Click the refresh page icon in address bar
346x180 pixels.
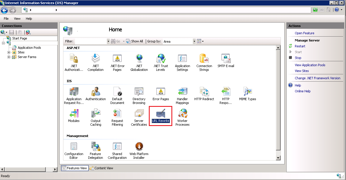(315, 10)
